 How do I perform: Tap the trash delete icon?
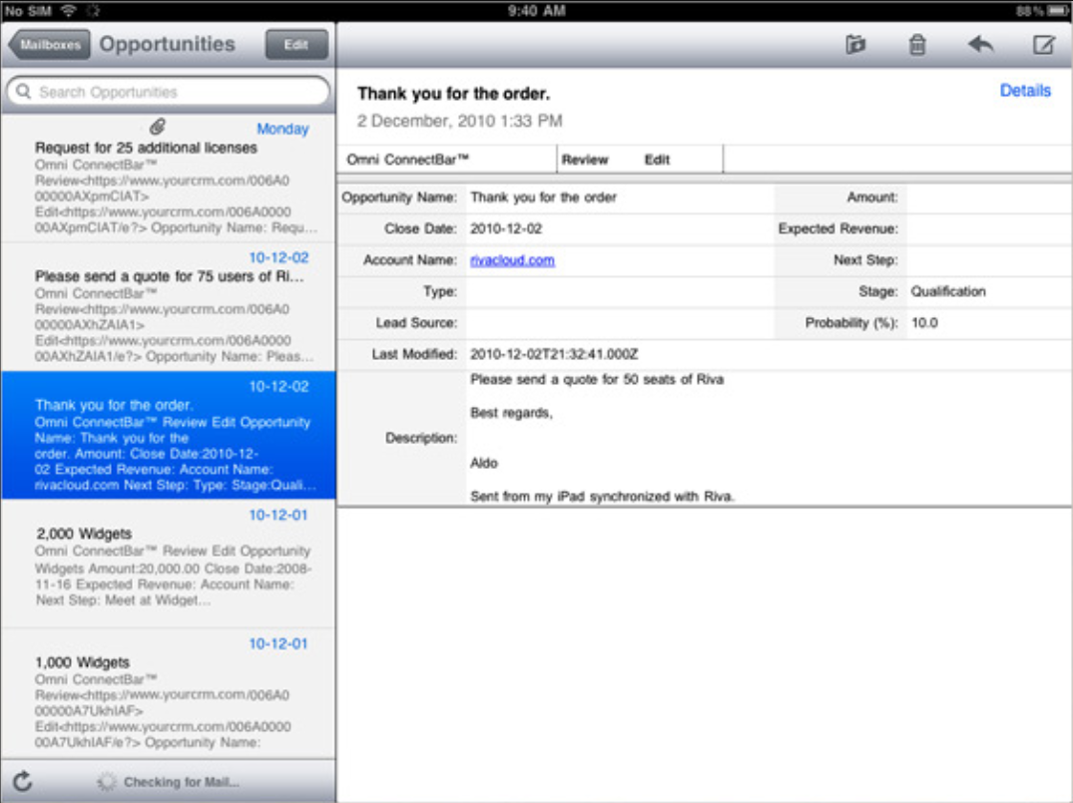point(917,45)
